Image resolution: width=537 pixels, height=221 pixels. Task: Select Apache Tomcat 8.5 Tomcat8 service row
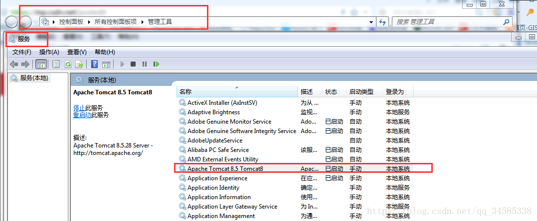(x=295, y=168)
